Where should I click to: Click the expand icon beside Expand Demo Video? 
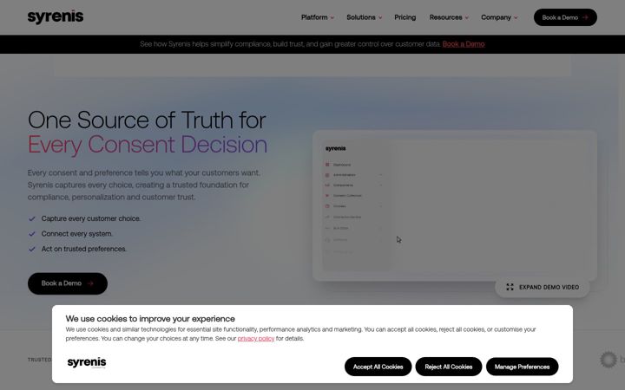[x=510, y=287]
